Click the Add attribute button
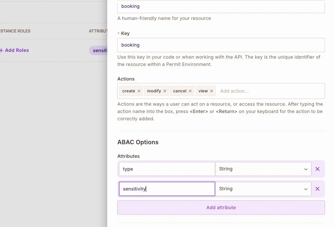Image resolution: width=335 pixels, height=227 pixels. tap(221, 208)
